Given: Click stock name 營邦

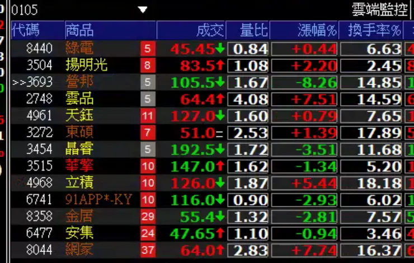Looking at the screenshot, I should coord(79,82).
